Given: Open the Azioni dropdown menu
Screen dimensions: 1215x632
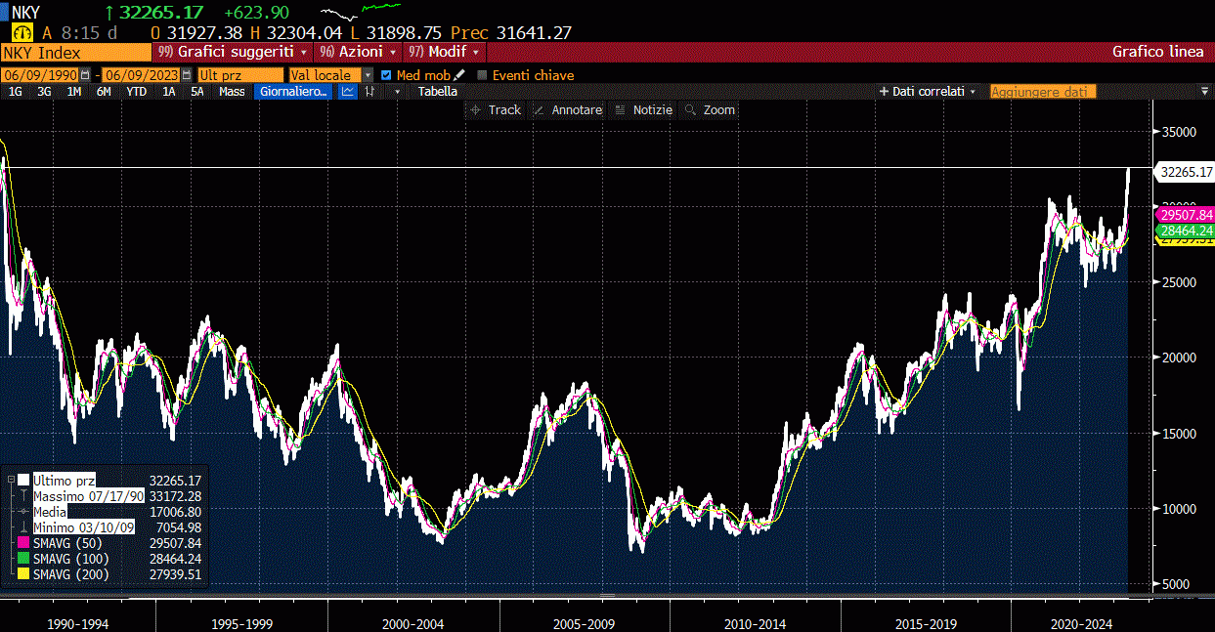Looking at the screenshot, I should 359,52.
